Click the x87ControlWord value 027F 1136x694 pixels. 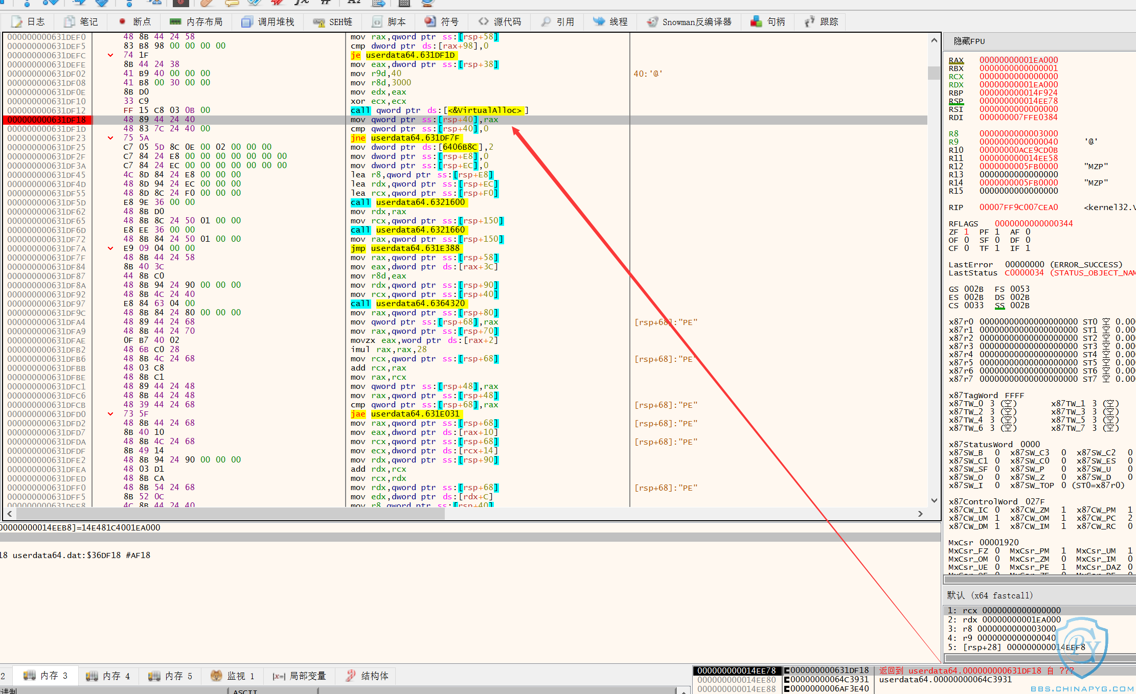(1035, 501)
